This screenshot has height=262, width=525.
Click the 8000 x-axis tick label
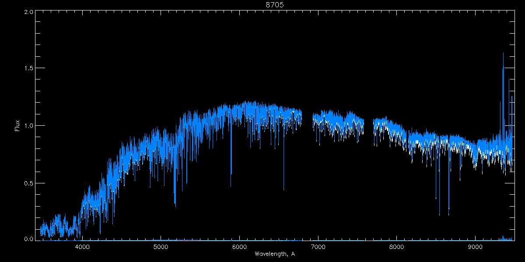tap(397, 247)
